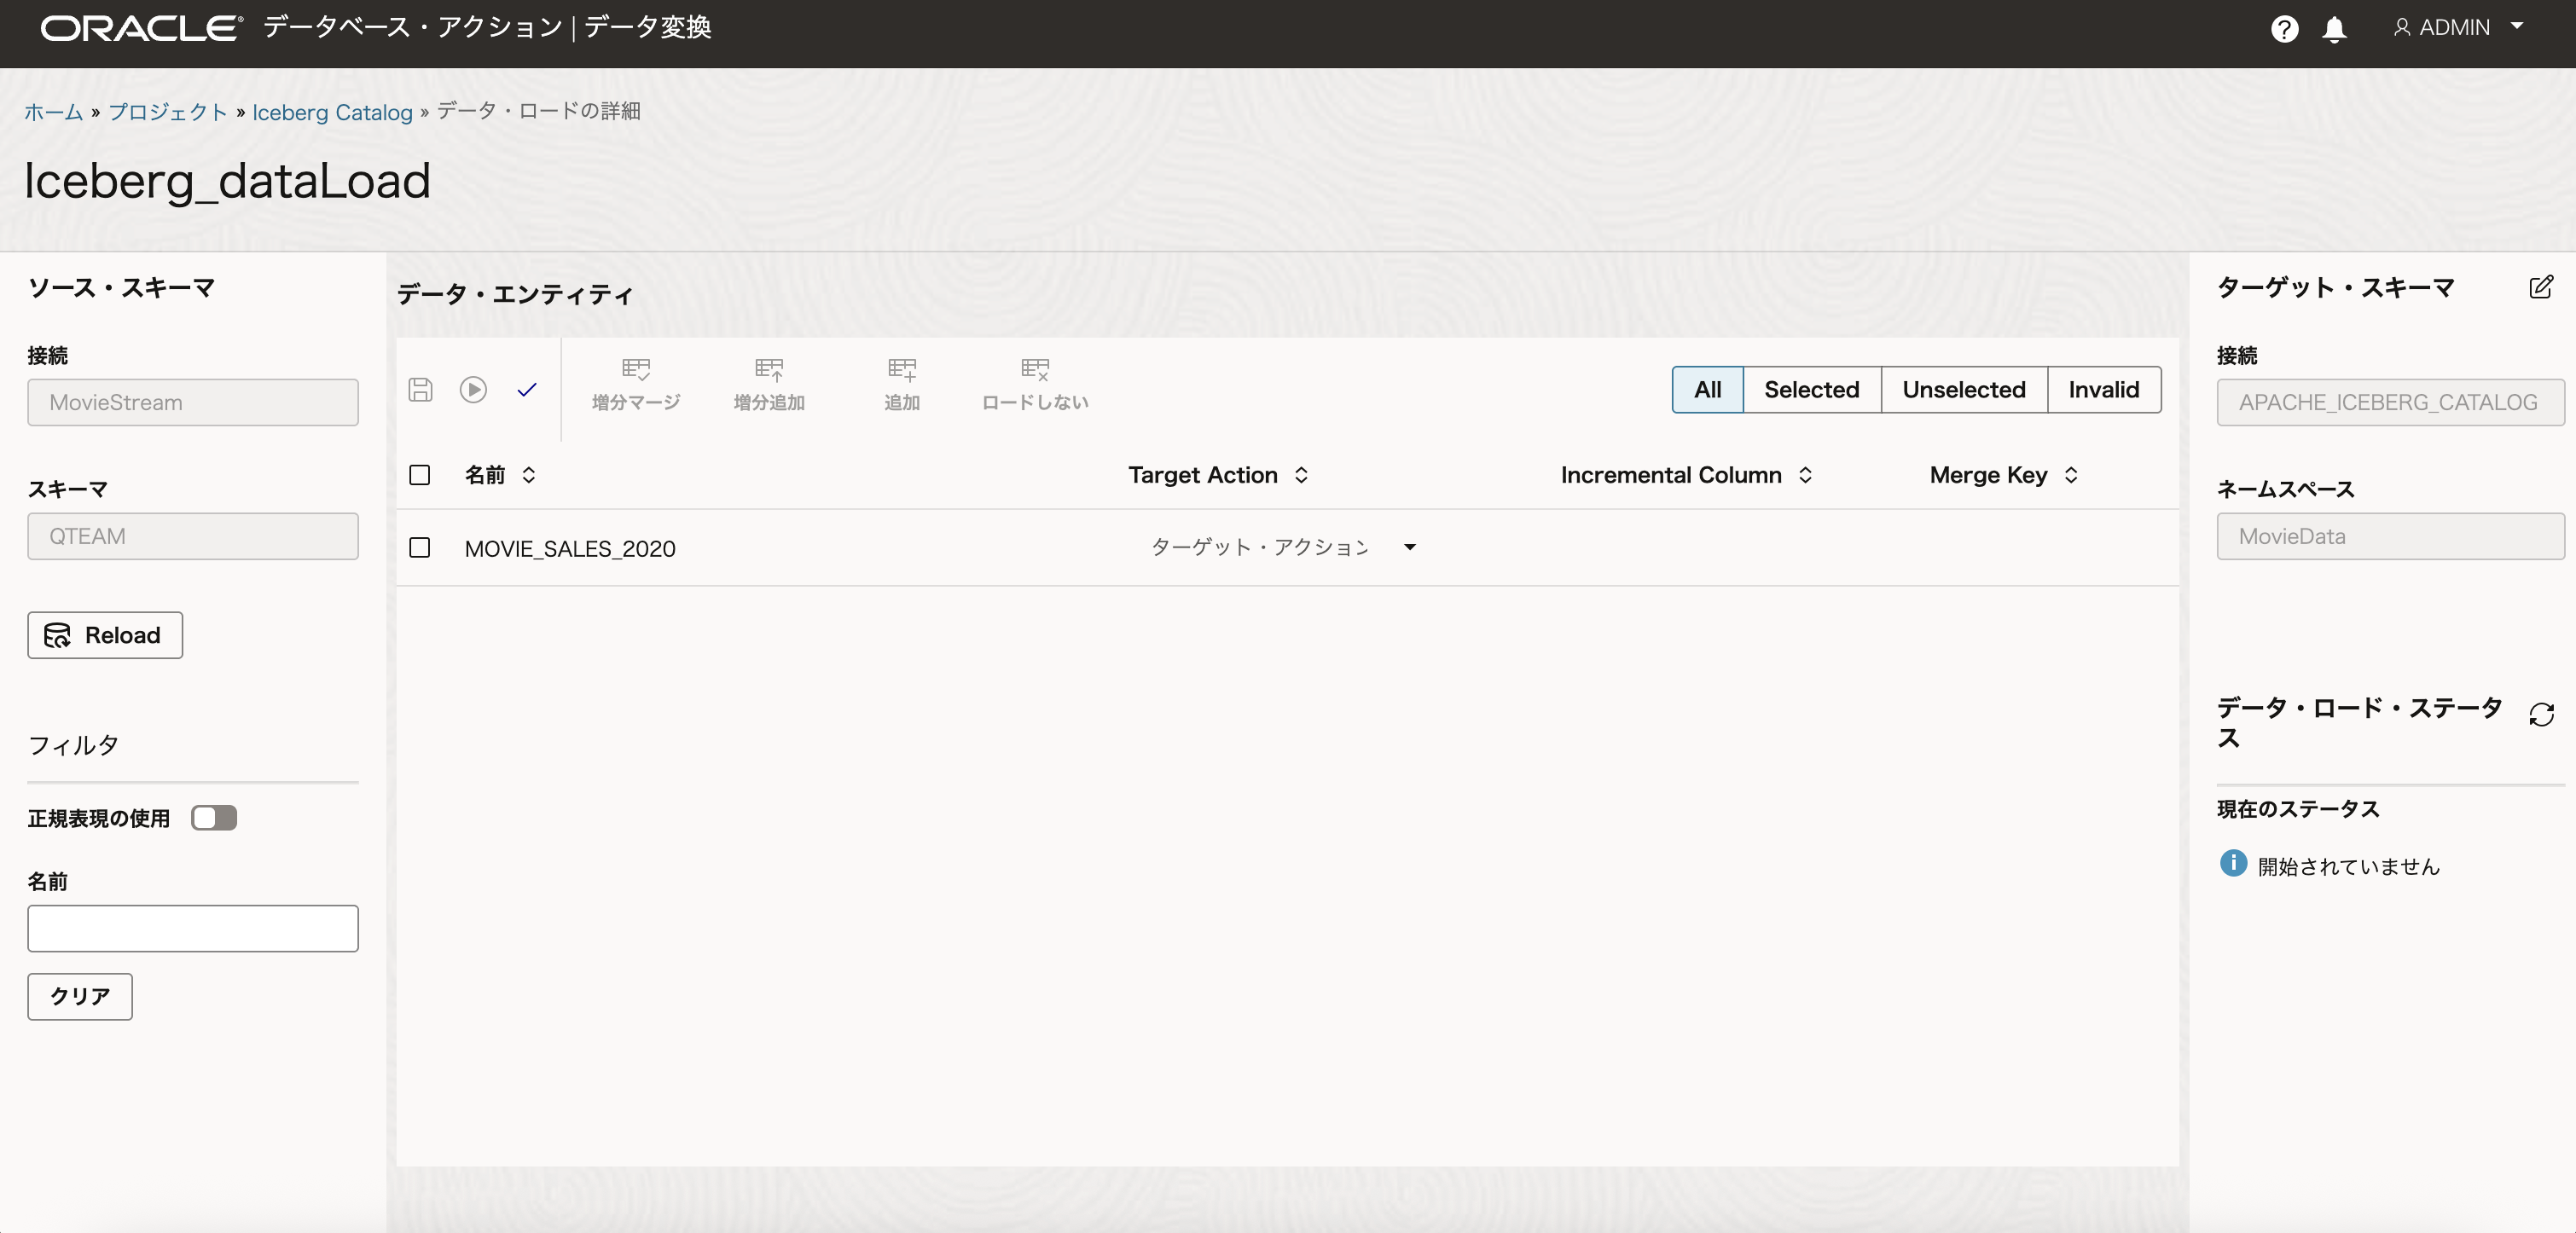Click the ロードしない toolbar icon
This screenshot has width=2576, height=1233.
[x=1035, y=384]
